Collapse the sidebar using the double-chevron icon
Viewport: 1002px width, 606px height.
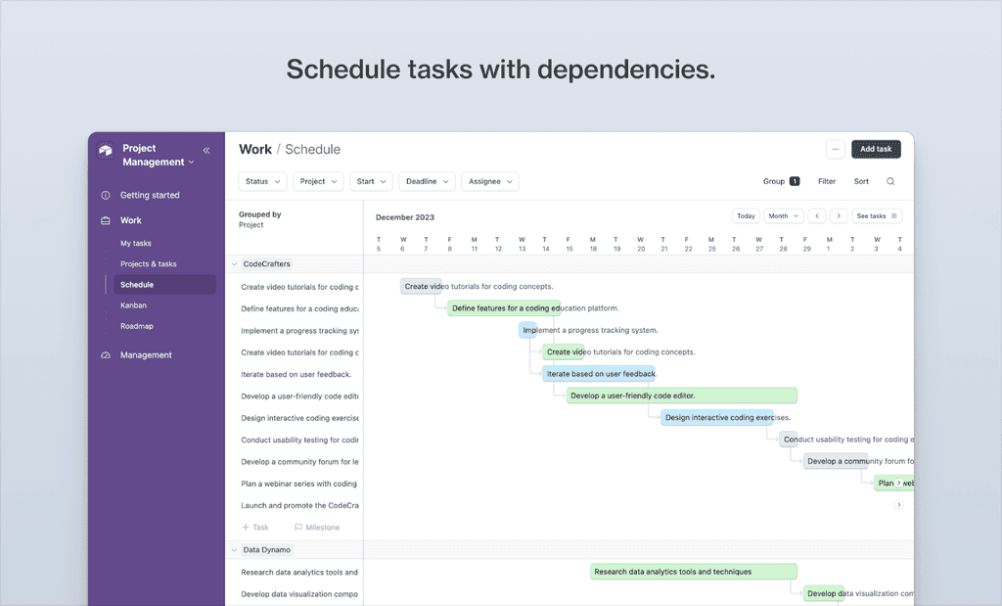(x=205, y=150)
